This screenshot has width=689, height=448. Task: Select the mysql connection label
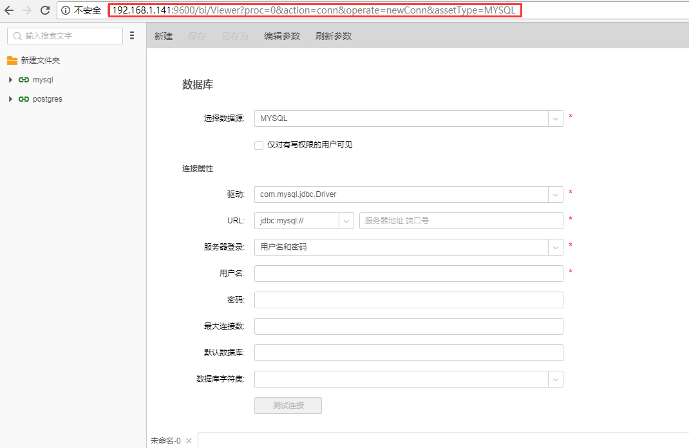tap(42, 80)
